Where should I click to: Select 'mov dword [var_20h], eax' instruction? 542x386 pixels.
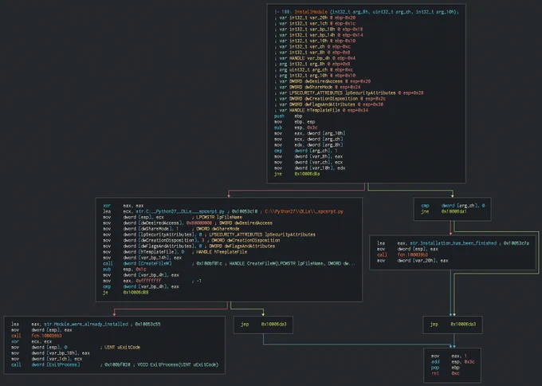412,261
